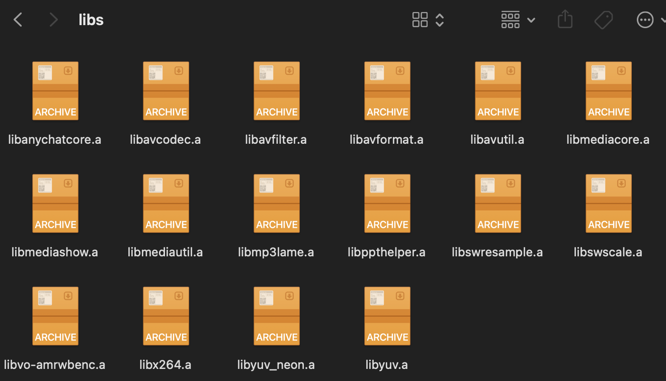Switch to icon grid view

pyautogui.click(x=420, y=20)
